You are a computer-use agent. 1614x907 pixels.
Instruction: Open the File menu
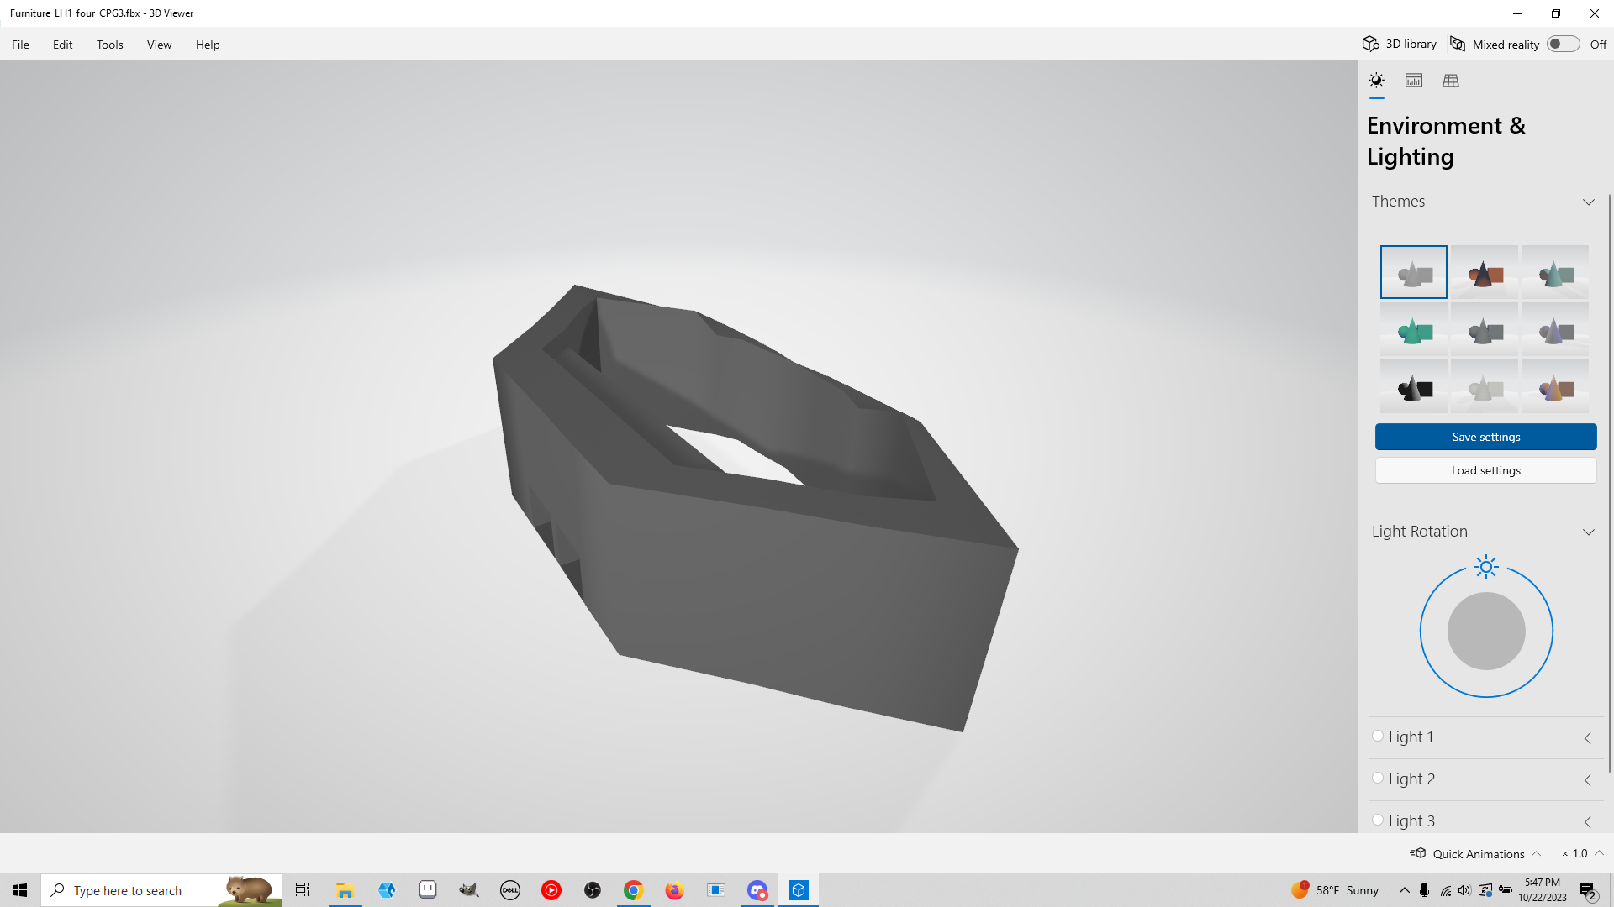(20, 45)
